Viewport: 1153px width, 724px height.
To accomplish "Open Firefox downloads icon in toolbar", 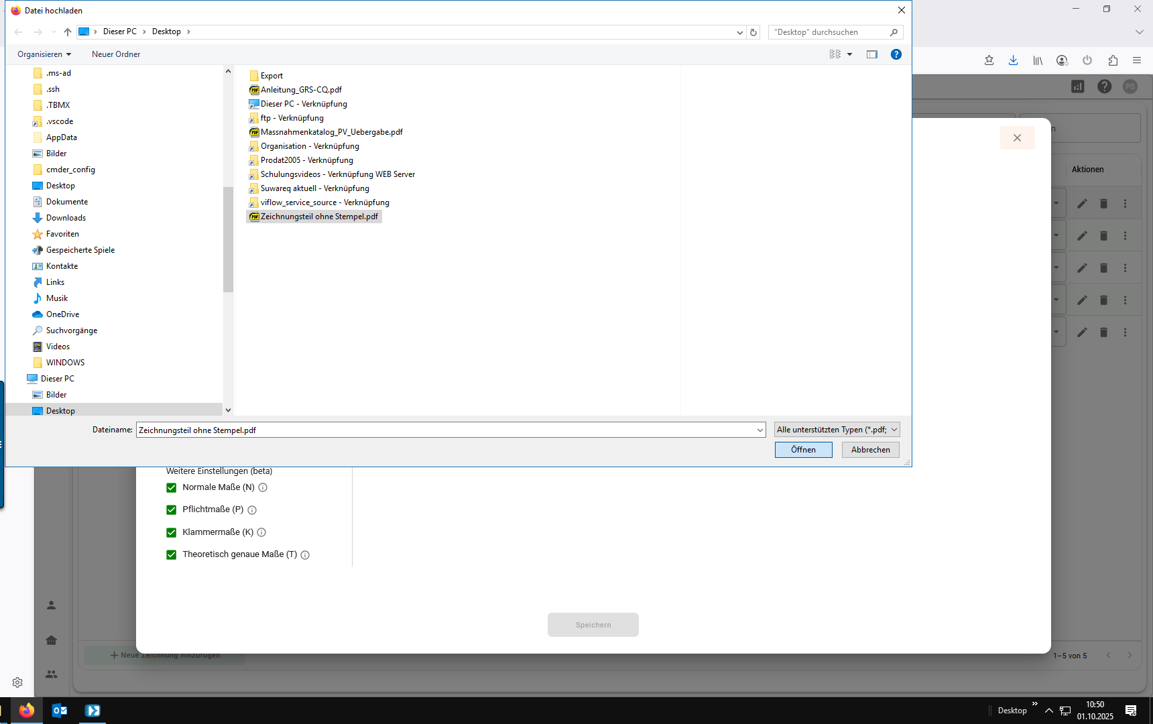I will pos(1013,60).
